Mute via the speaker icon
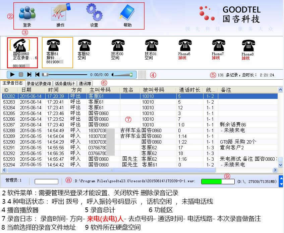 click(113, 75)
